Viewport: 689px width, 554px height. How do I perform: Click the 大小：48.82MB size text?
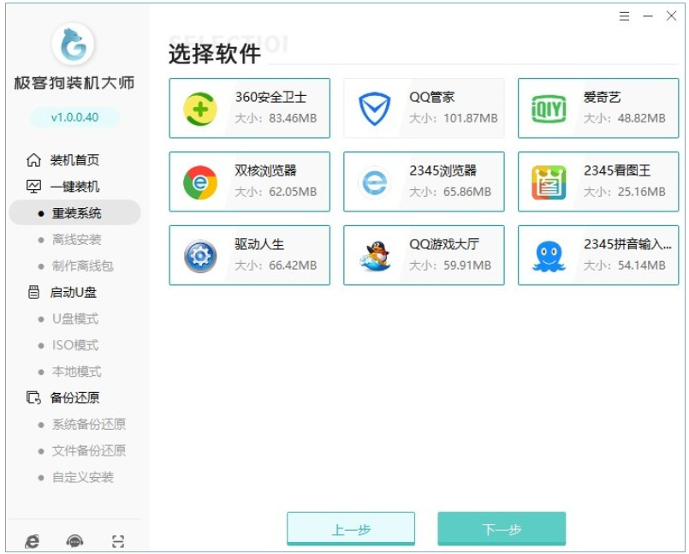[x=625, y=118]
